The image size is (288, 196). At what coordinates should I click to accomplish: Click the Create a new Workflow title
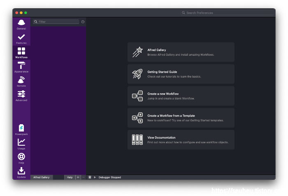[163, 94]
